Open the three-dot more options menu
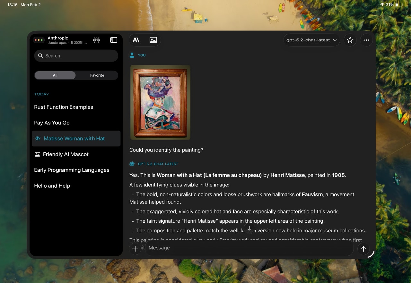Screen dimensions: 411x283 [366, 40]
